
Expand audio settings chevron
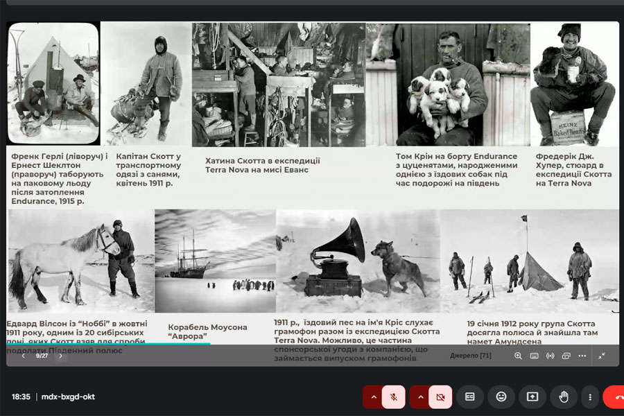click(373, 397)
